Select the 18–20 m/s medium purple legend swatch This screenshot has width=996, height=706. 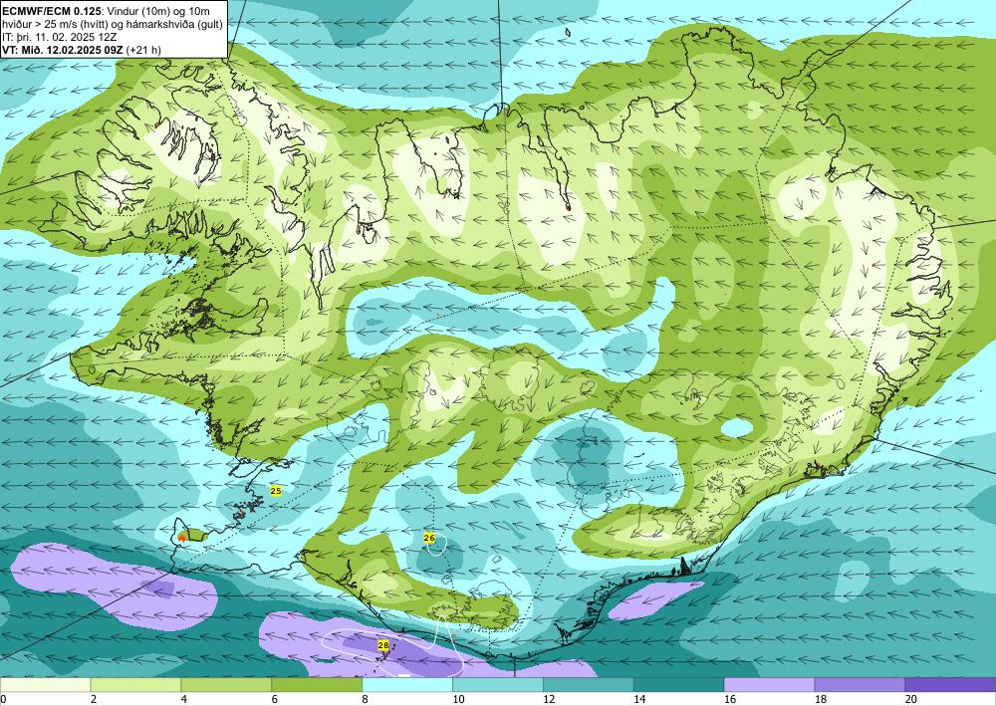click(x=861, y=685)
